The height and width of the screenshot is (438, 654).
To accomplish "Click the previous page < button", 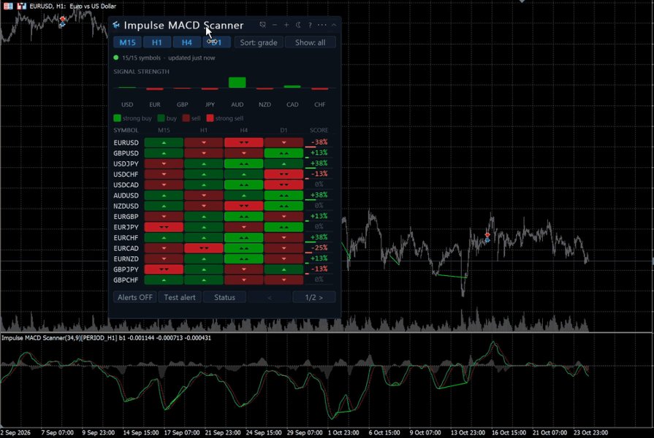I will tap(270, 297).
